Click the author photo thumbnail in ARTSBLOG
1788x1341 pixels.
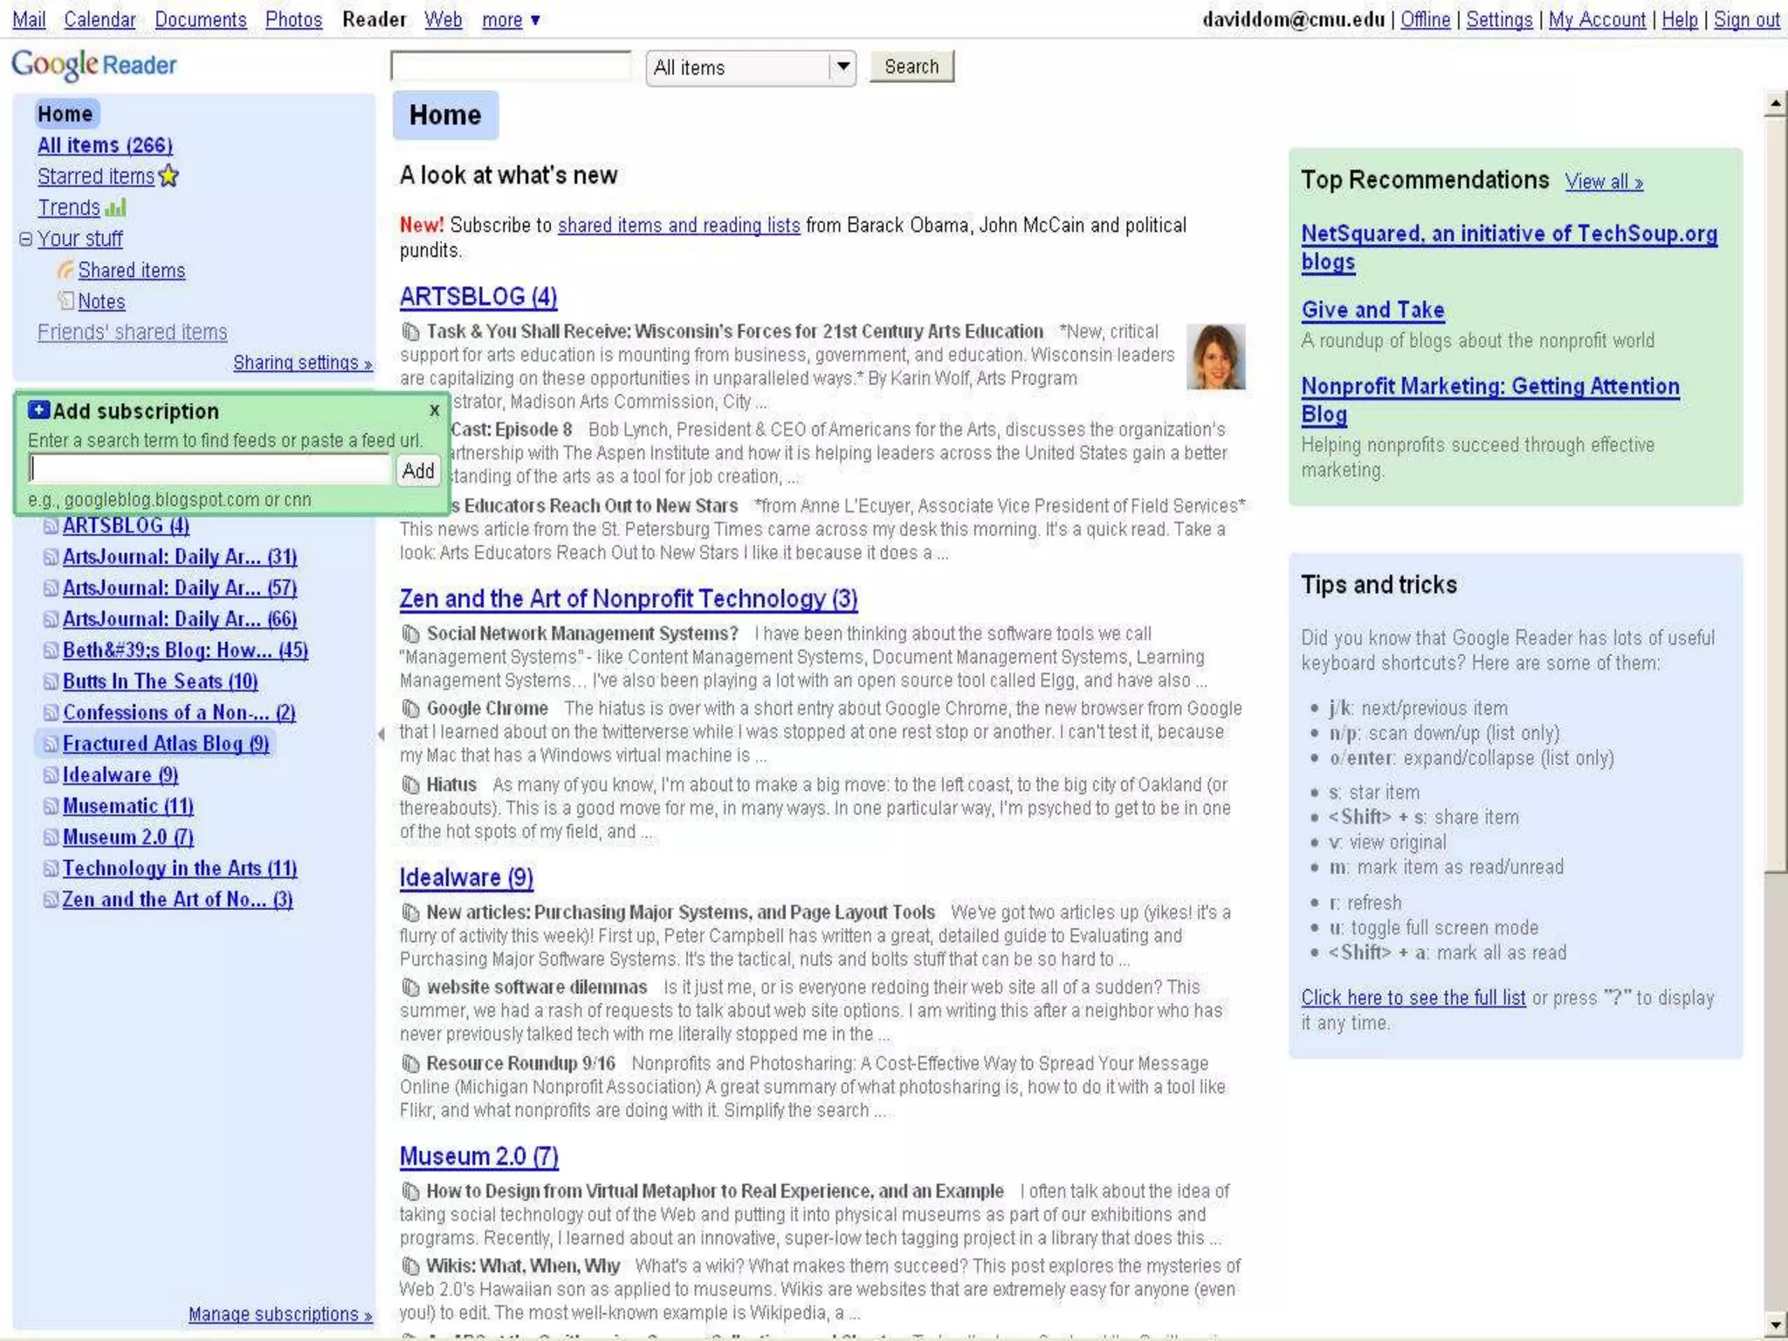click(1215, 356)
